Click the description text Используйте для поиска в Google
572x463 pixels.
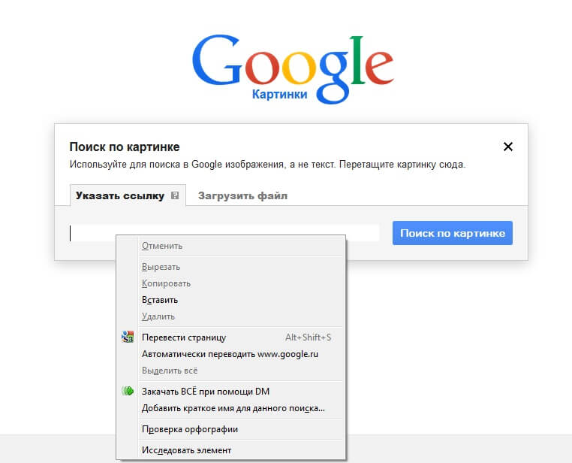click(267, 165)
